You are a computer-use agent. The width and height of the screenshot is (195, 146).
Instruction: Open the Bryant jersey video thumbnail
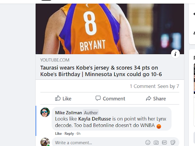click(110, 29)
